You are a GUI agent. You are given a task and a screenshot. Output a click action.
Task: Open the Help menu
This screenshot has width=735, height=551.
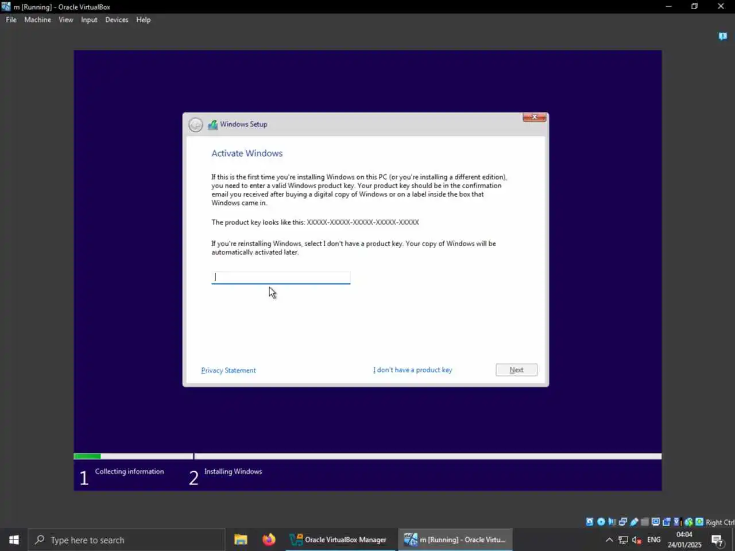point(144,20)
